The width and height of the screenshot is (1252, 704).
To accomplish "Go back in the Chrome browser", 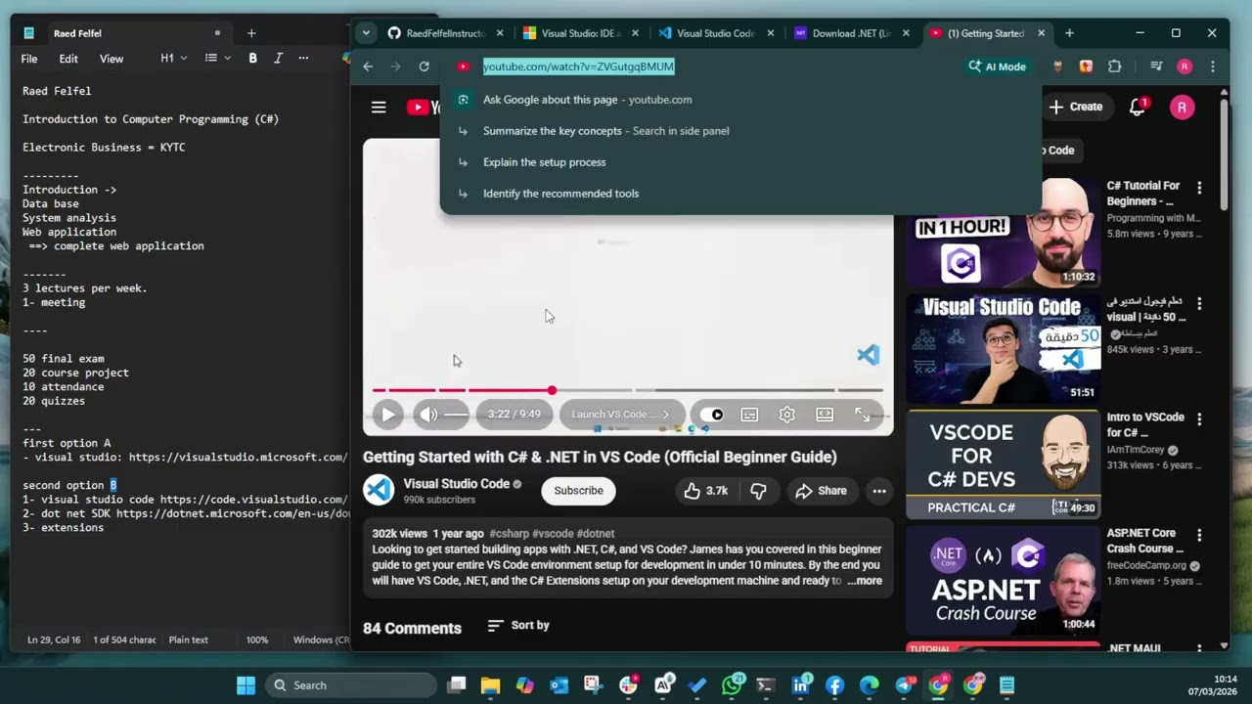I will coord(368,66).
